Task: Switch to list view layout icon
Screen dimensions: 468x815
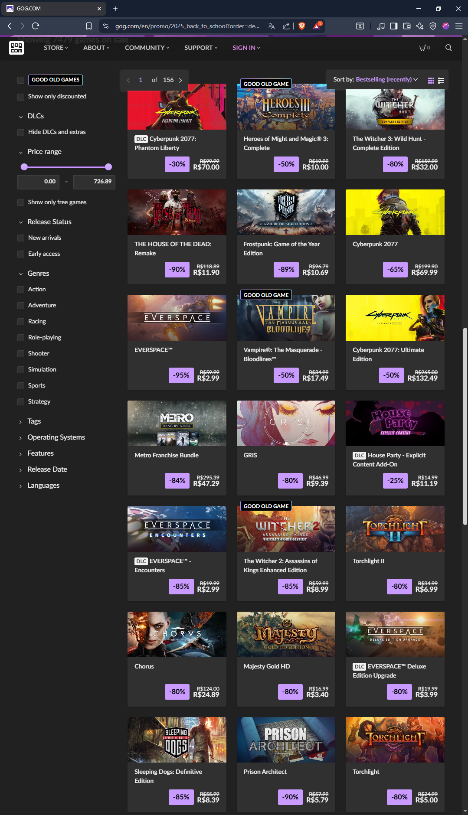Action: pos(441,81)
